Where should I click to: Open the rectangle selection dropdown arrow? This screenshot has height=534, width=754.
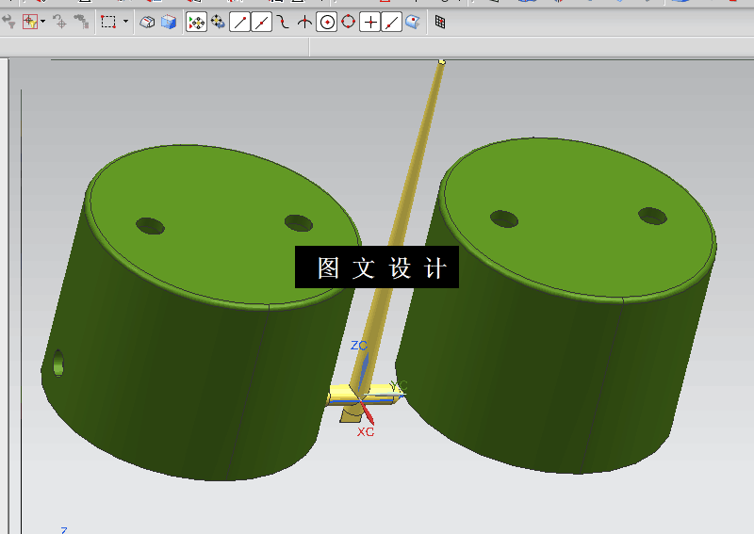point(125,22)
